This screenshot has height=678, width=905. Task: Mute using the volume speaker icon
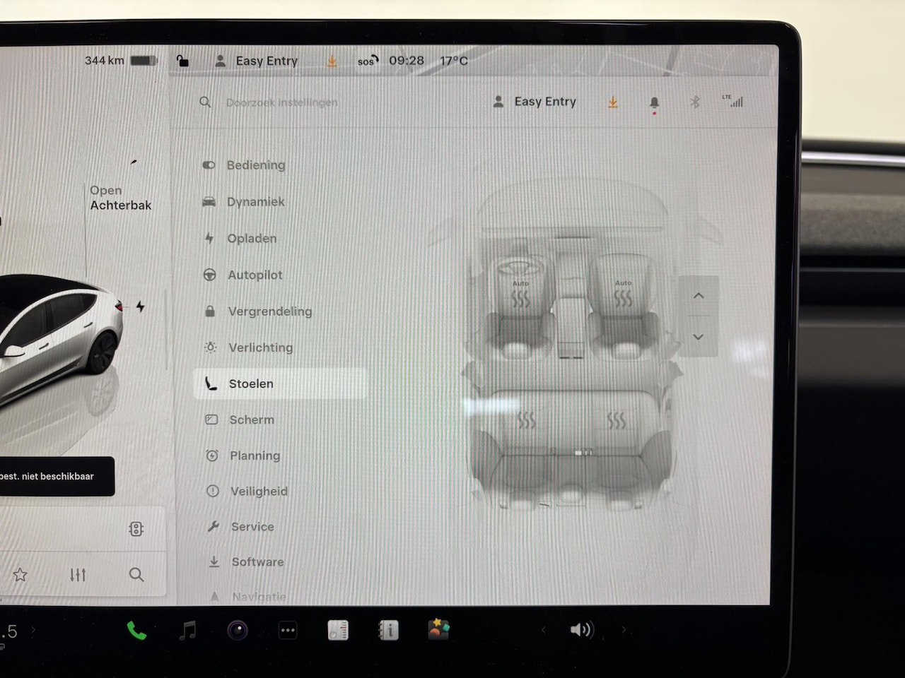(x=581, y=629)
